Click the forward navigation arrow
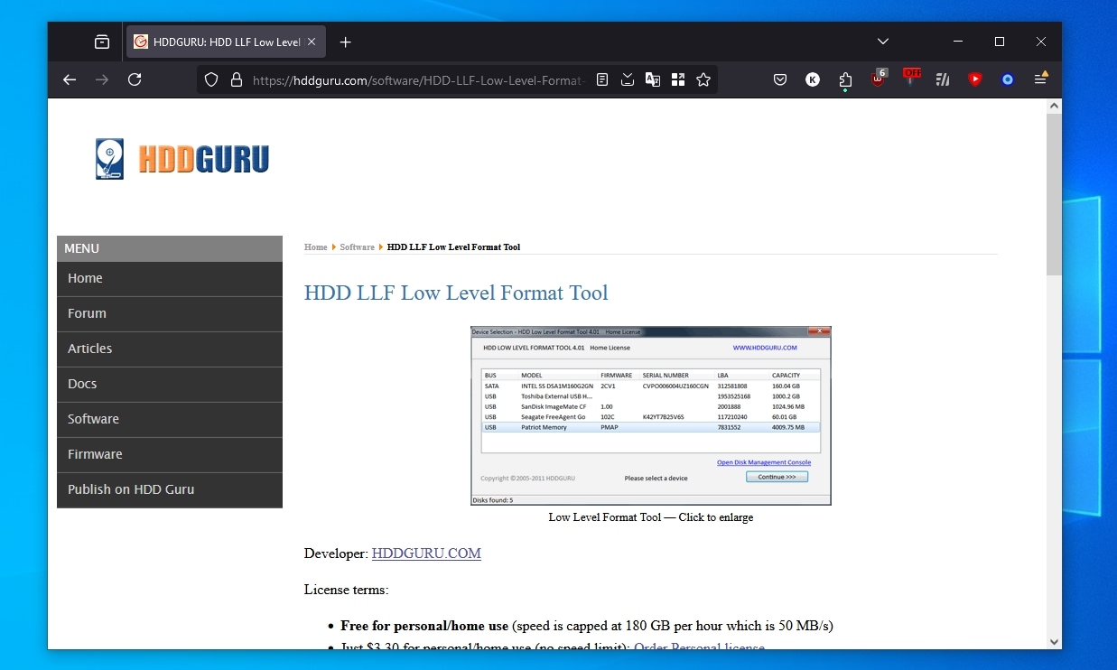 102,79
